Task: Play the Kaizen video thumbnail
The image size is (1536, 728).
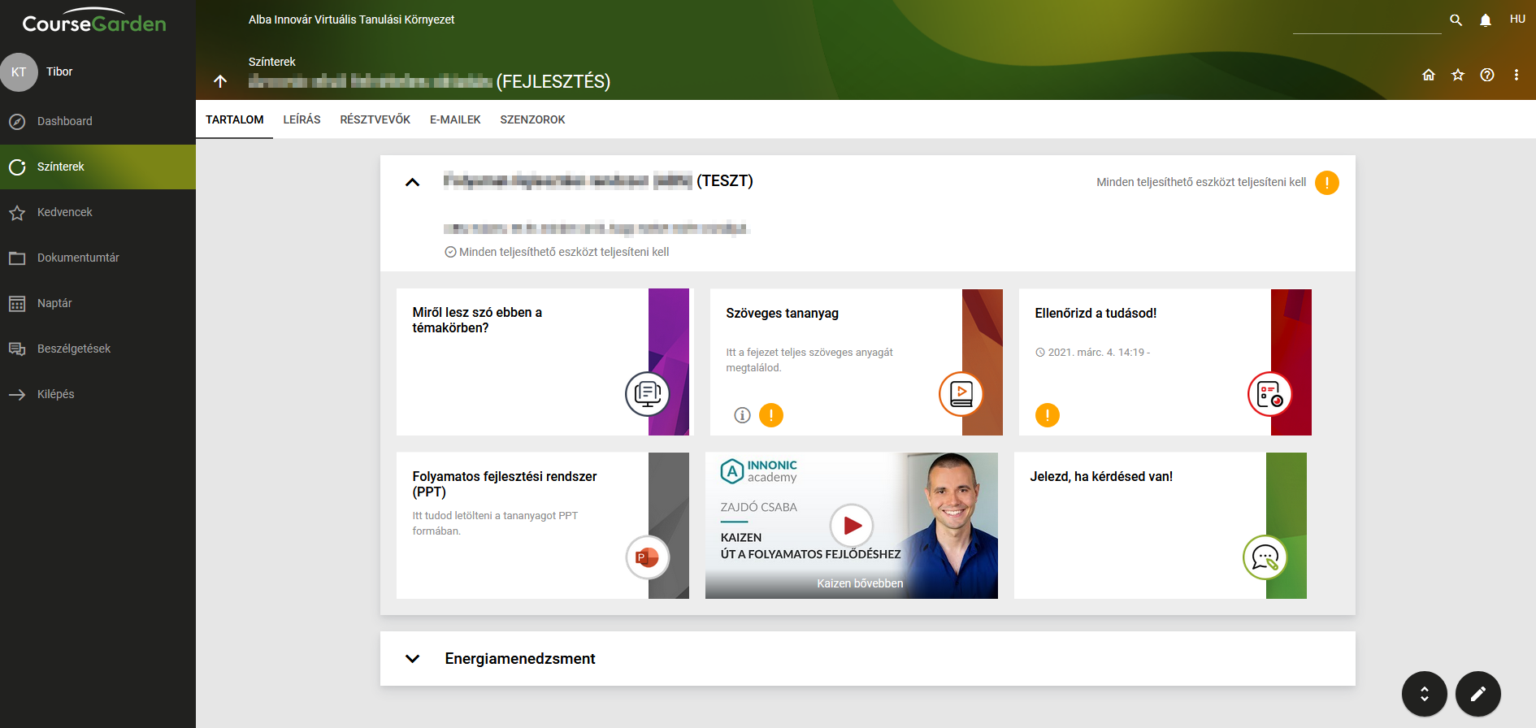Action: pos(851,526)
